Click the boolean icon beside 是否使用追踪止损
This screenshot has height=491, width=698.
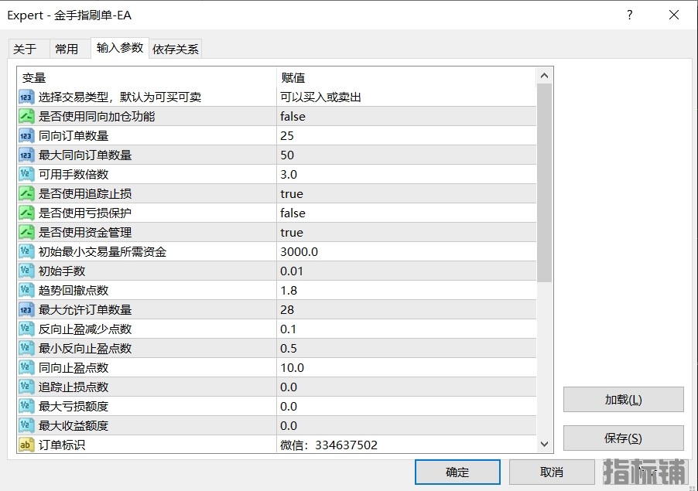tap(26, 193)
